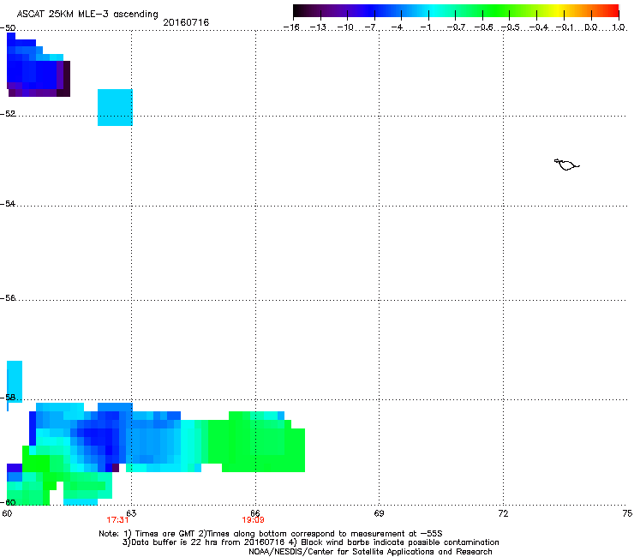Click the dark blue data patch near -50
Viewport: 634px width, 557px height.
(x=39, y=65)
